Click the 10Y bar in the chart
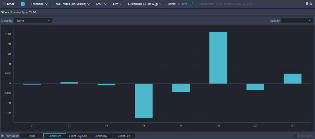Screen dimensions: 315x139 point(218,58)
